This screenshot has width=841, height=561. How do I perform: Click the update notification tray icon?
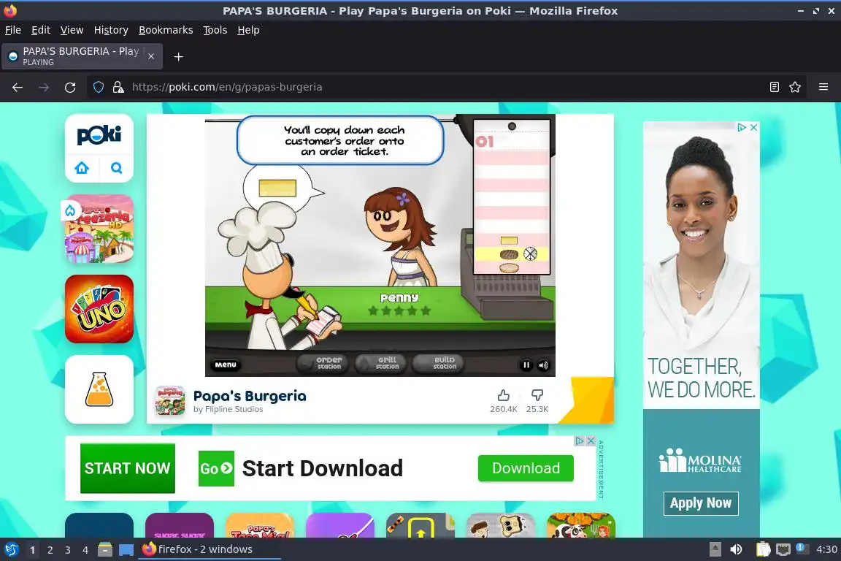coord(802,548)
